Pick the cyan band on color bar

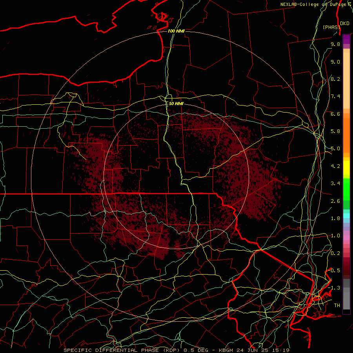(346, 216)
